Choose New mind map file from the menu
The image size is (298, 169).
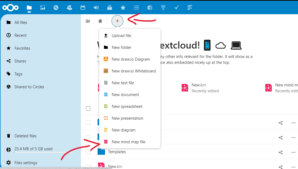pos(128,142)
